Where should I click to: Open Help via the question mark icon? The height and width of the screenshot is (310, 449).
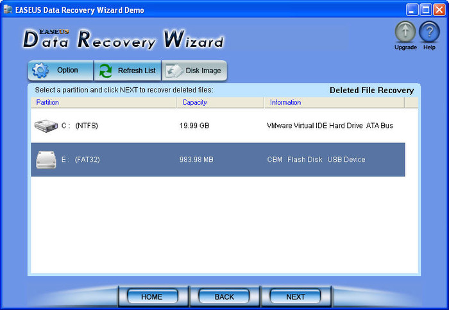(x=429, y=32)
